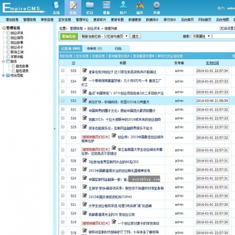The width and height of the screenshot is (235, 235).
Task: Select 职场江湖 in the left tree
Action: tap(17, 52)
